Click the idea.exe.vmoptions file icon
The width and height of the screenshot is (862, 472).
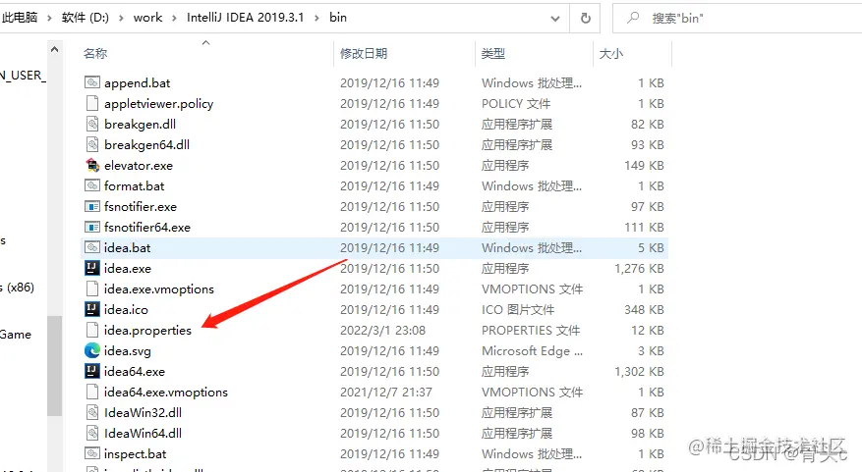coord(92,288)
